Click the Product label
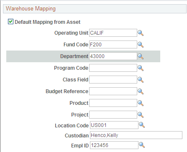Viewport: 187px width, 152px height. tap(79, 103)
